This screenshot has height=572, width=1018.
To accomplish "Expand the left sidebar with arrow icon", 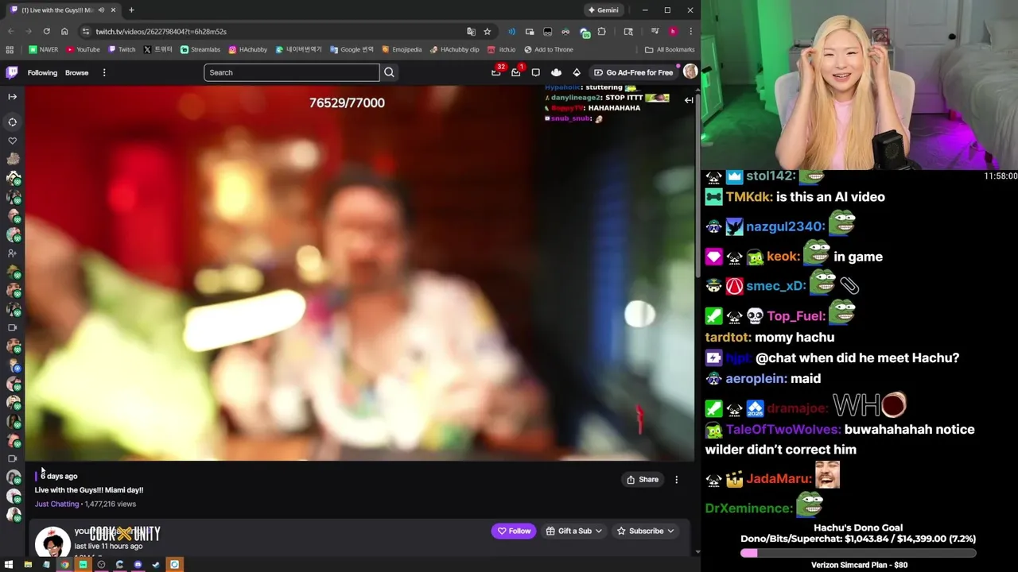I will point(12,96).
